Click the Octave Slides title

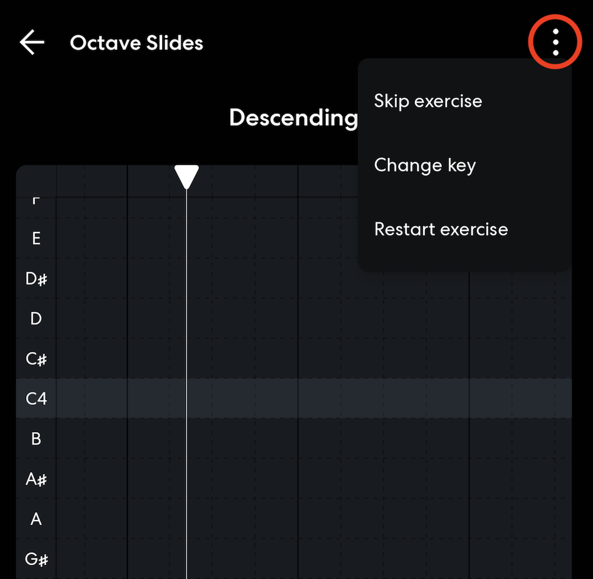(136, 43)
